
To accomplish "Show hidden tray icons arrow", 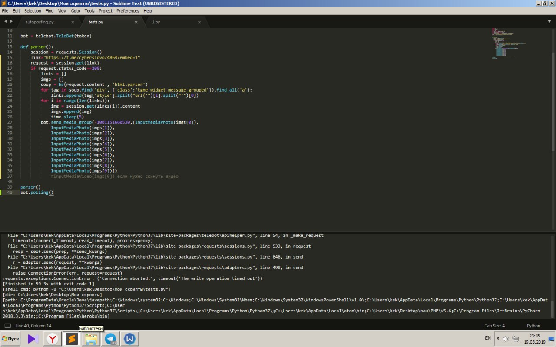I will (498, 339).
